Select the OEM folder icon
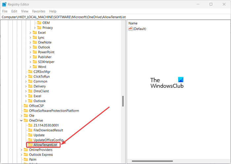The height and width of the screenshot is (164, 231). [39, 23]
